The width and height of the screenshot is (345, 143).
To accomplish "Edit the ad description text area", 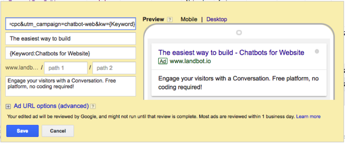I will point(71,86).
